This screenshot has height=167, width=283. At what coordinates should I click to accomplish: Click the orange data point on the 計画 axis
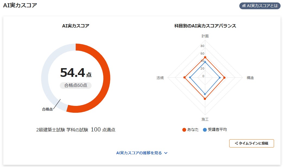[205, 57]
